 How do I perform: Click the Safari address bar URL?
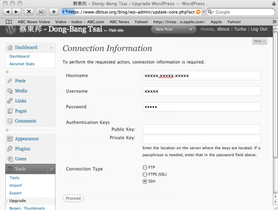131,12
